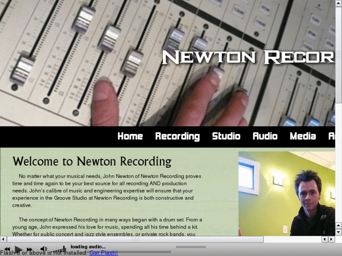Open the Home page in the navigation bar
Screen dimensions: 342x256
130,136
